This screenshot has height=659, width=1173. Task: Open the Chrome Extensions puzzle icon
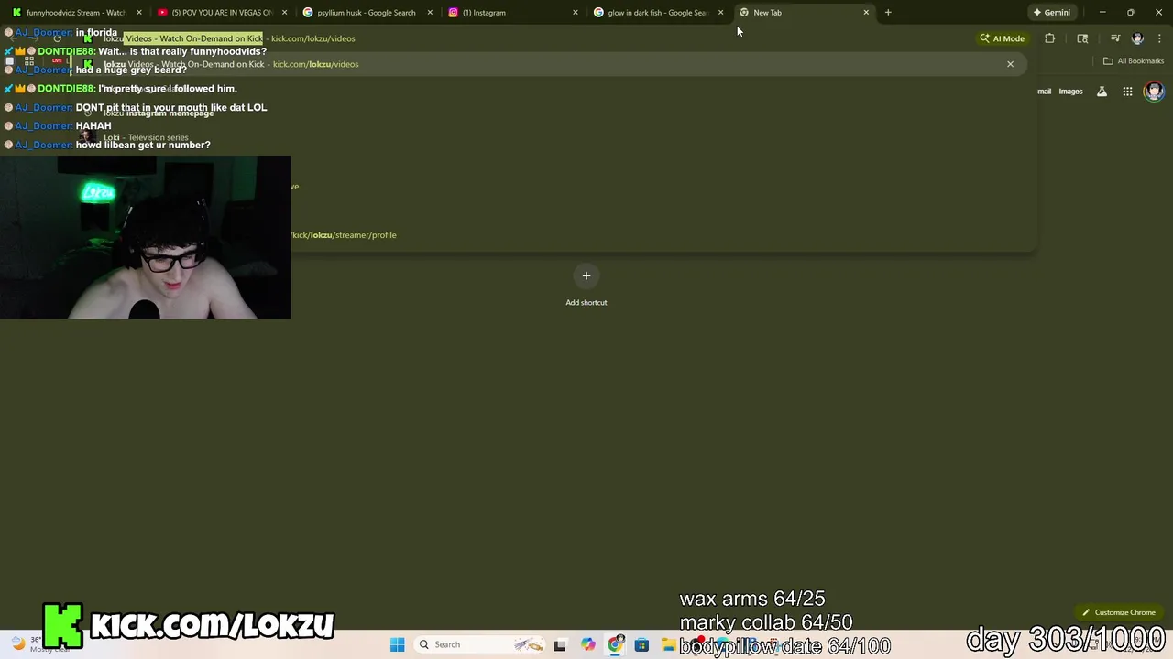pos(1050,38)
